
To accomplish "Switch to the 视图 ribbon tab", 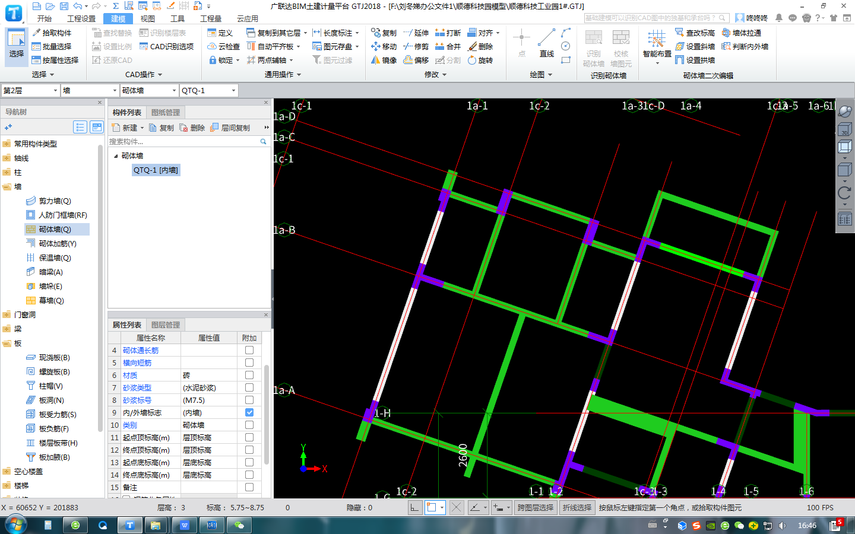I will pos(148,19).
